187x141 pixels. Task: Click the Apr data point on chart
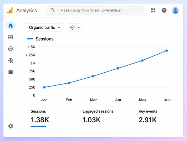(118, 68)
